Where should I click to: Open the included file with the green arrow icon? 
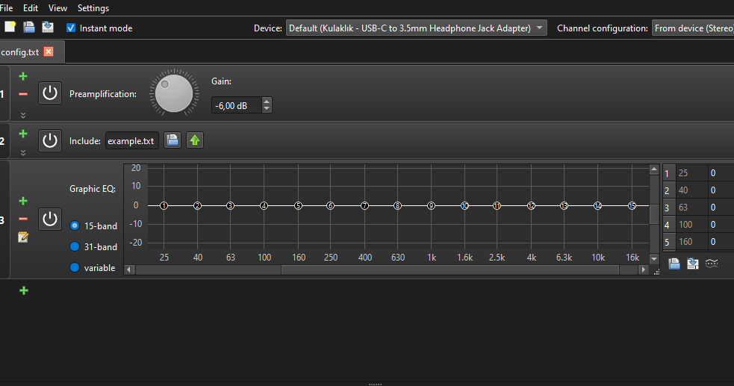pyautogui.click(x=195, y=140)
